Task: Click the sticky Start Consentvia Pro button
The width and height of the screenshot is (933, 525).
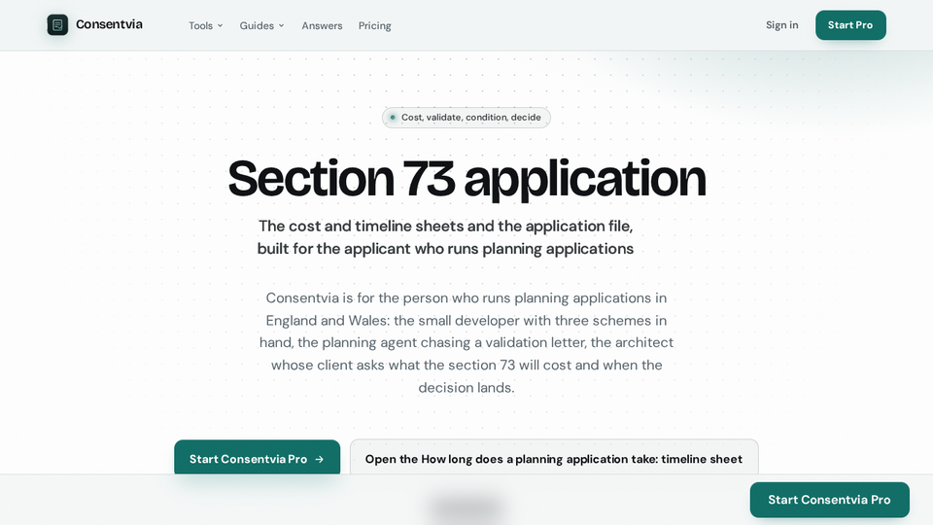Action: (x=829, y=500)
